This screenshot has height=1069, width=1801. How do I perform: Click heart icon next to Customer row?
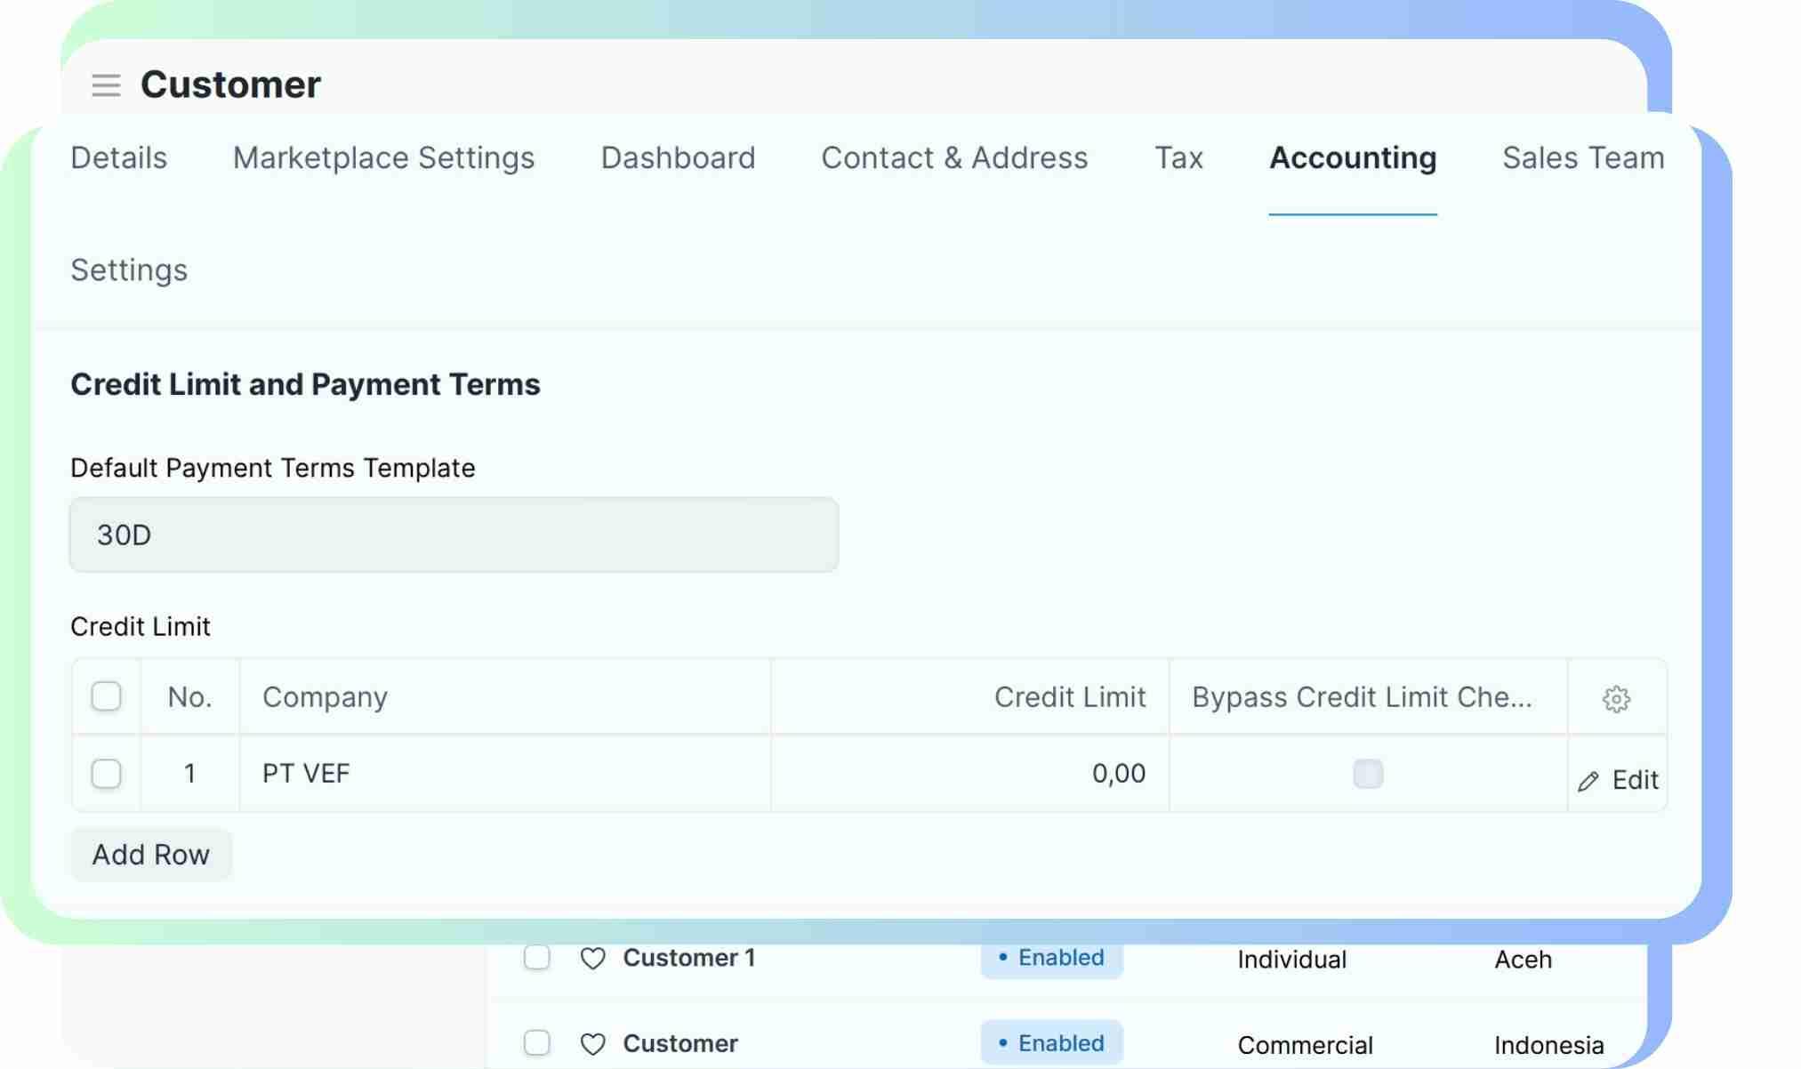[x=592, y=1044]
